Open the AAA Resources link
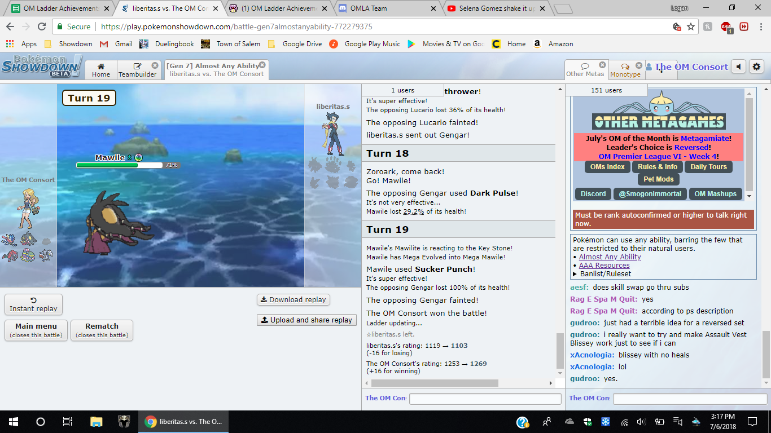 (604, 266)
